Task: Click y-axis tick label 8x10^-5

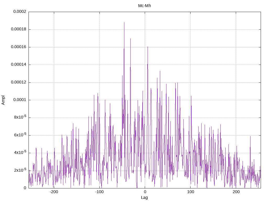Action: 20,117
